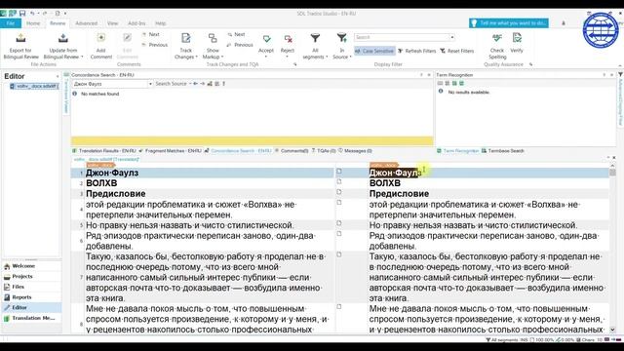624x351 pixels.
Task: Click the Tell me what you want to do box
Action: click(x=509, y=23)
